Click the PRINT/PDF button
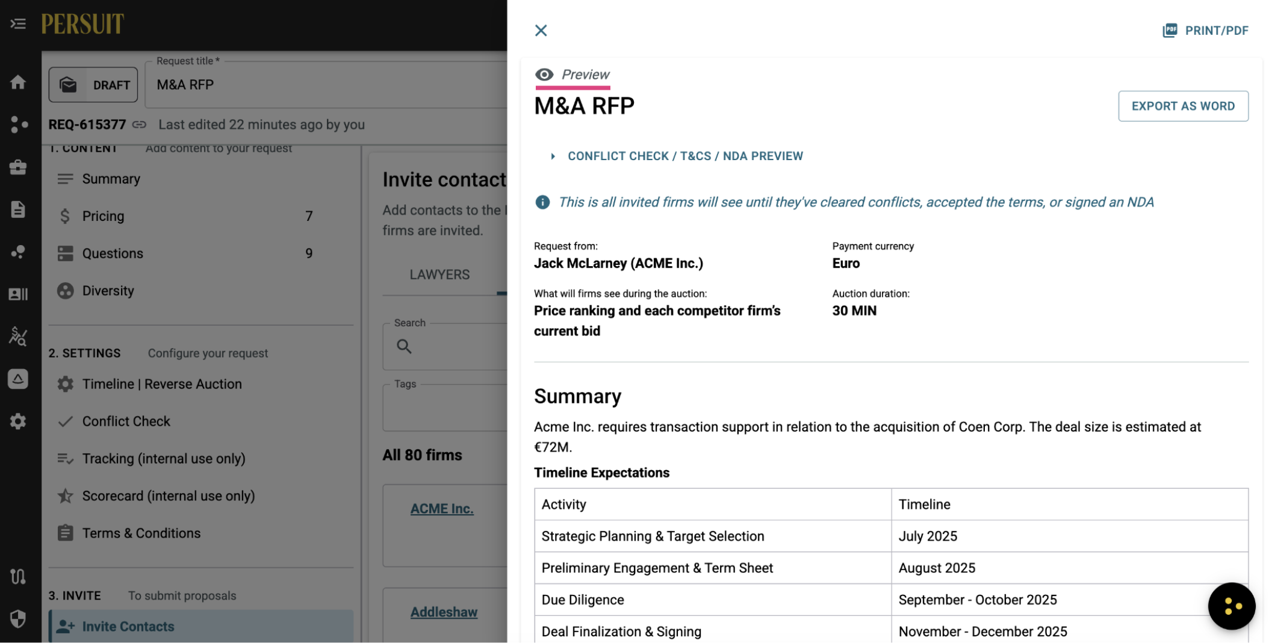This screenshot has height=643, width=1269. click(1205, 31)
